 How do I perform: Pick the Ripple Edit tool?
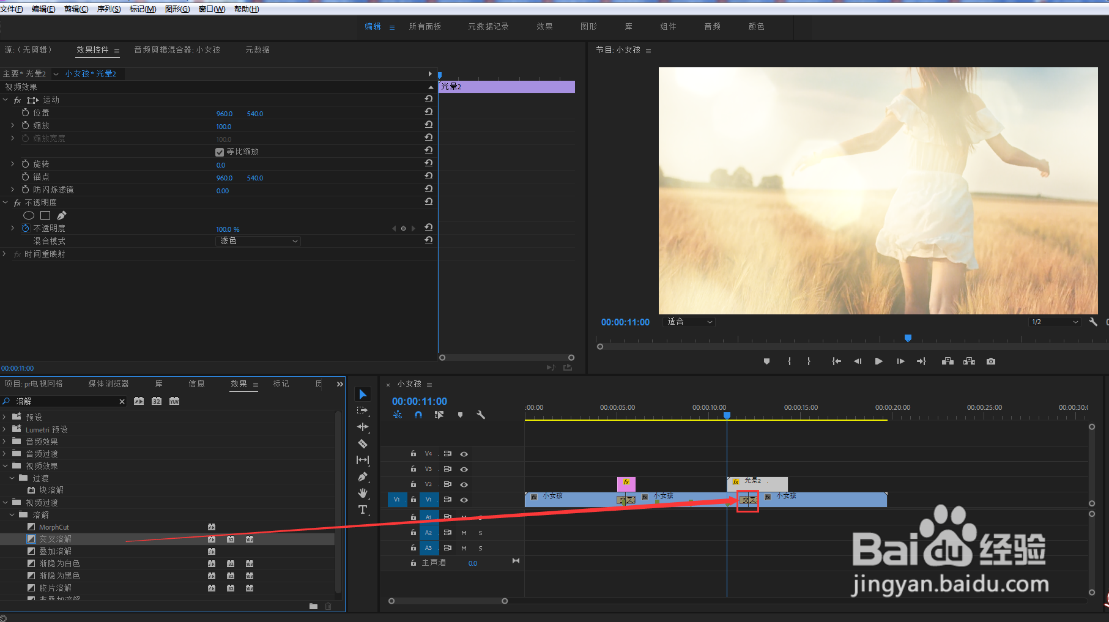click(363, 427)
